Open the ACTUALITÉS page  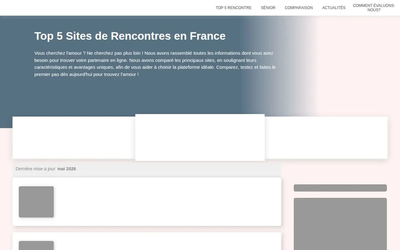pos(334,8)
